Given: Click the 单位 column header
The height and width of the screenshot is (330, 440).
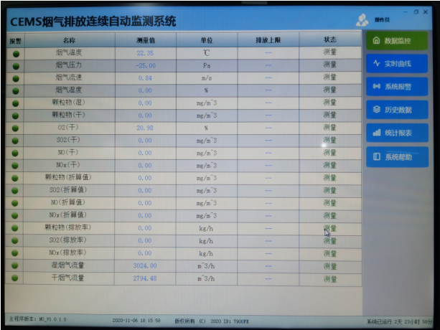Looking at the screenshot, I should coord(207,40).
